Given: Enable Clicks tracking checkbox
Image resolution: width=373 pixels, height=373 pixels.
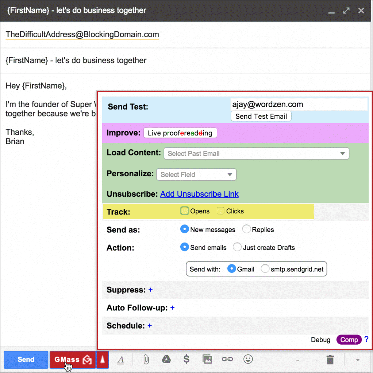Looking at the screenshot, I should pyautogui.click(x=220, y=211).
